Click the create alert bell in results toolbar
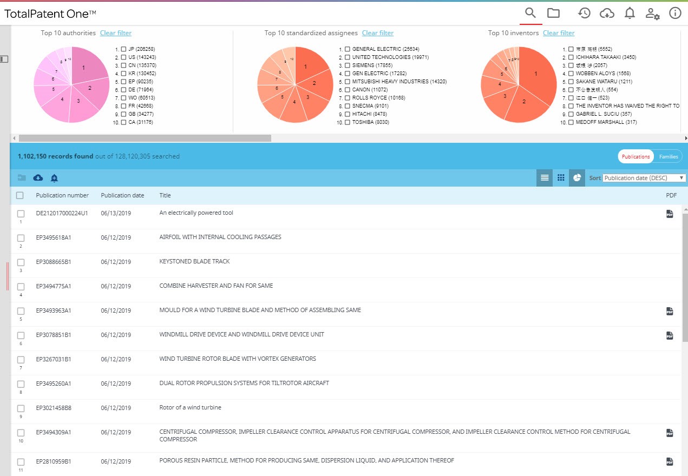 54,177
